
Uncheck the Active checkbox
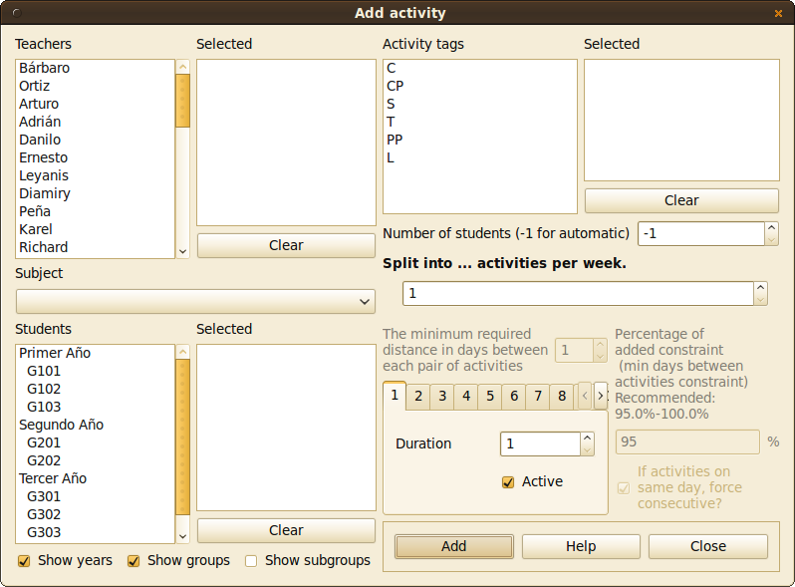(x=508, y=482)
